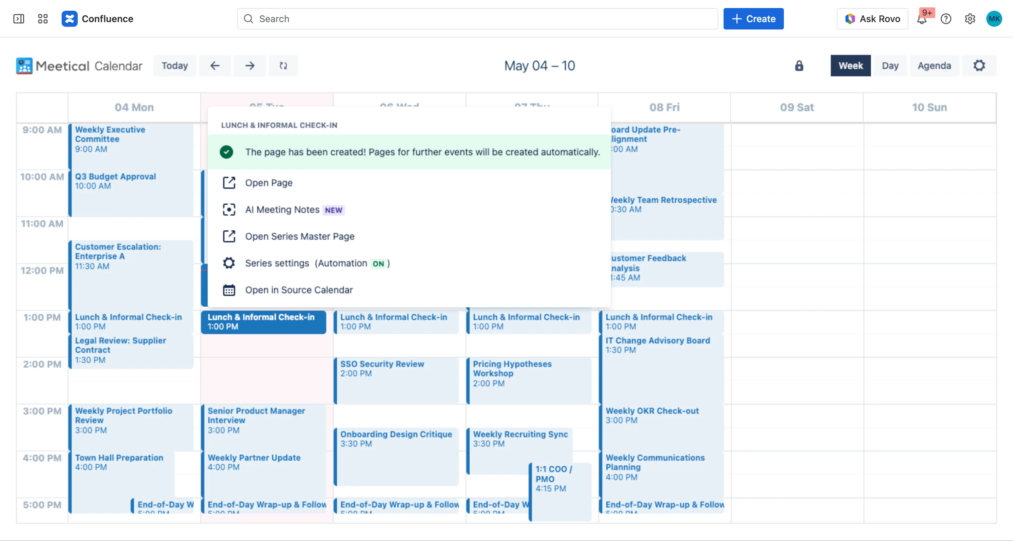Open the app switcher grid icon
This screenshot has width=1013, height=541.
click(43, 19)
